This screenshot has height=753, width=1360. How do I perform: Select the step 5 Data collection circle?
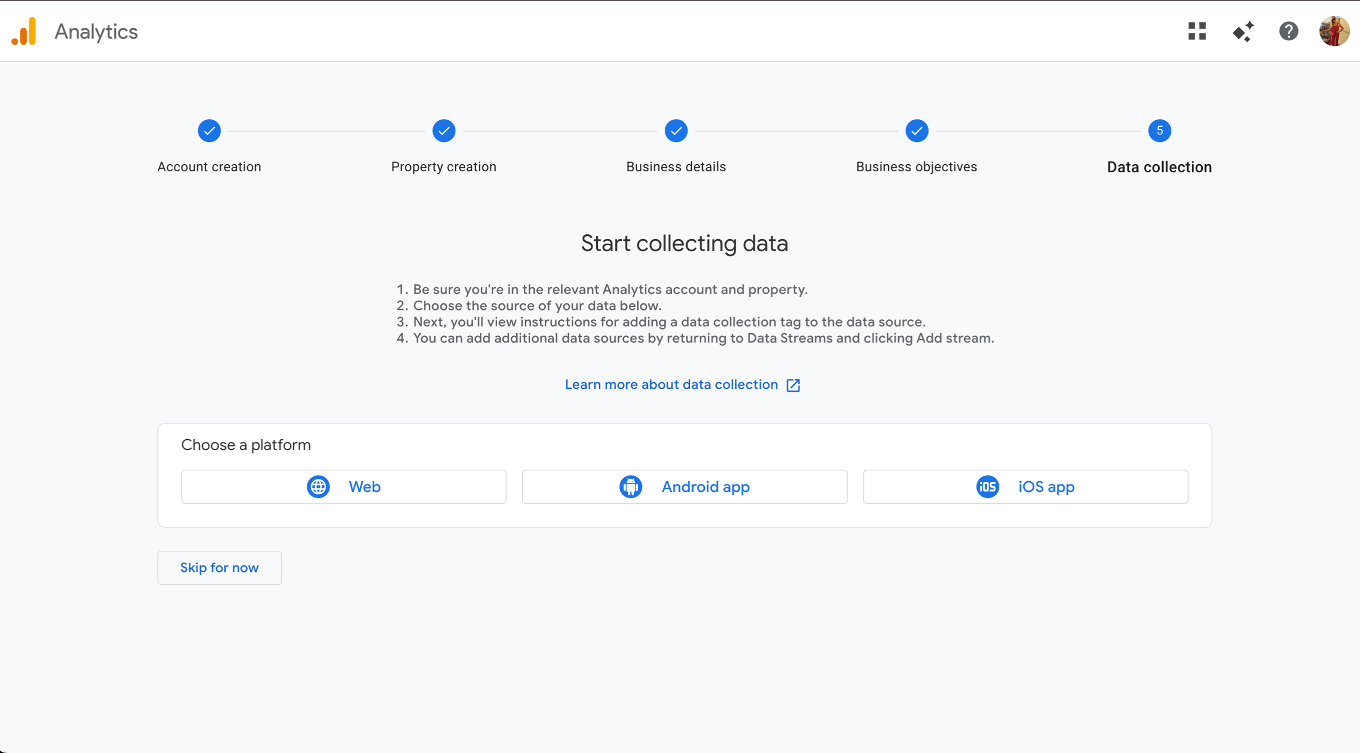click(x=1159, y=131)
